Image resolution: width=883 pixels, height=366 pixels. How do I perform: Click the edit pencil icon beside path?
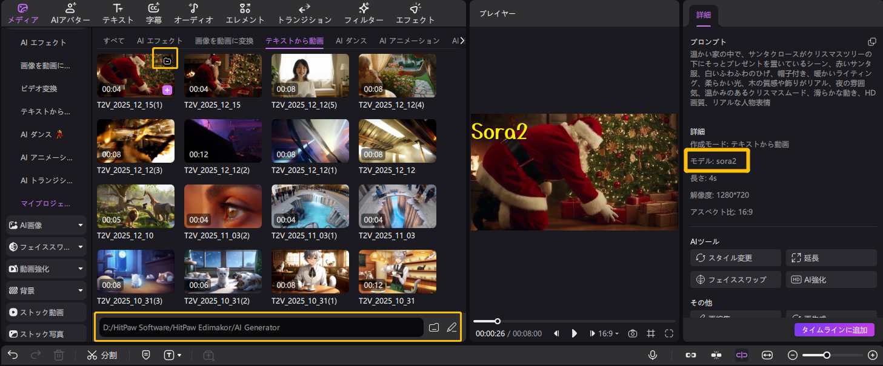click(451, 327)
